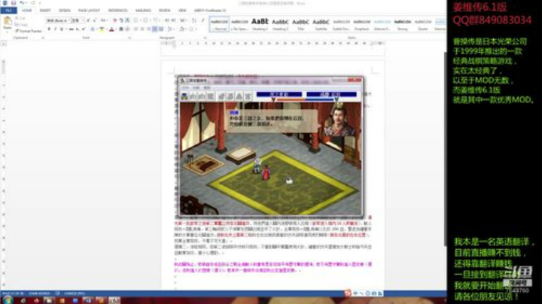
Task: Toggle Superscript formatting
Action: coord(84,29)
